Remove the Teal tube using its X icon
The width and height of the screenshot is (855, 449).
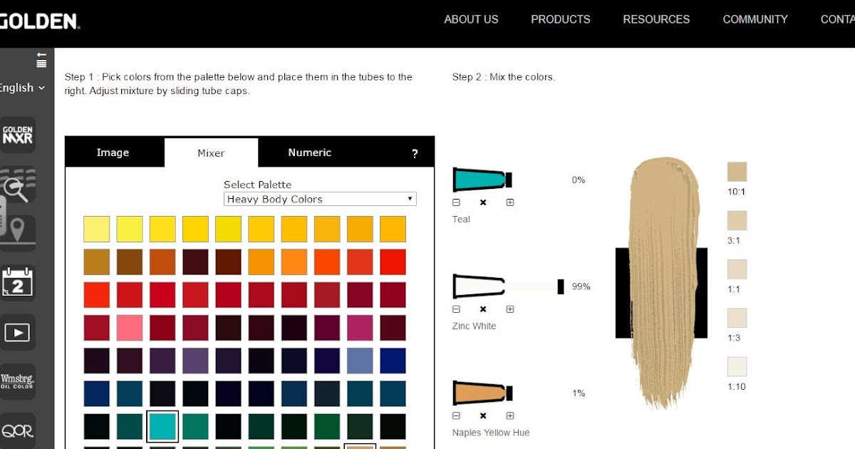coord(482,202)
